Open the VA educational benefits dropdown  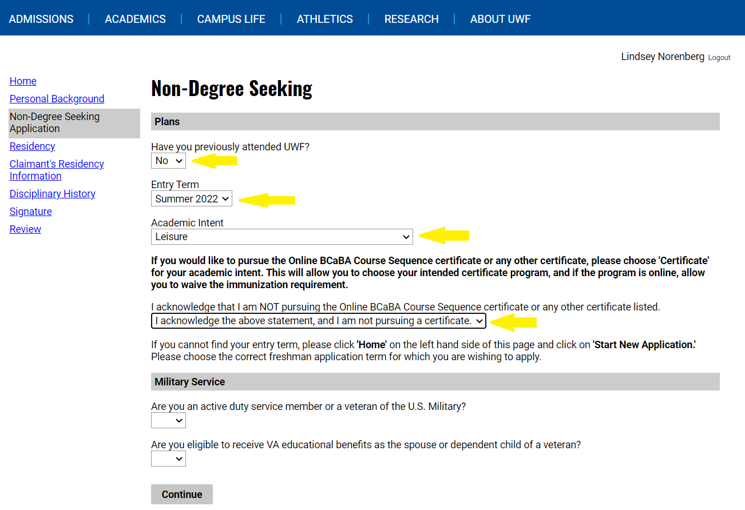click(168, 459)
